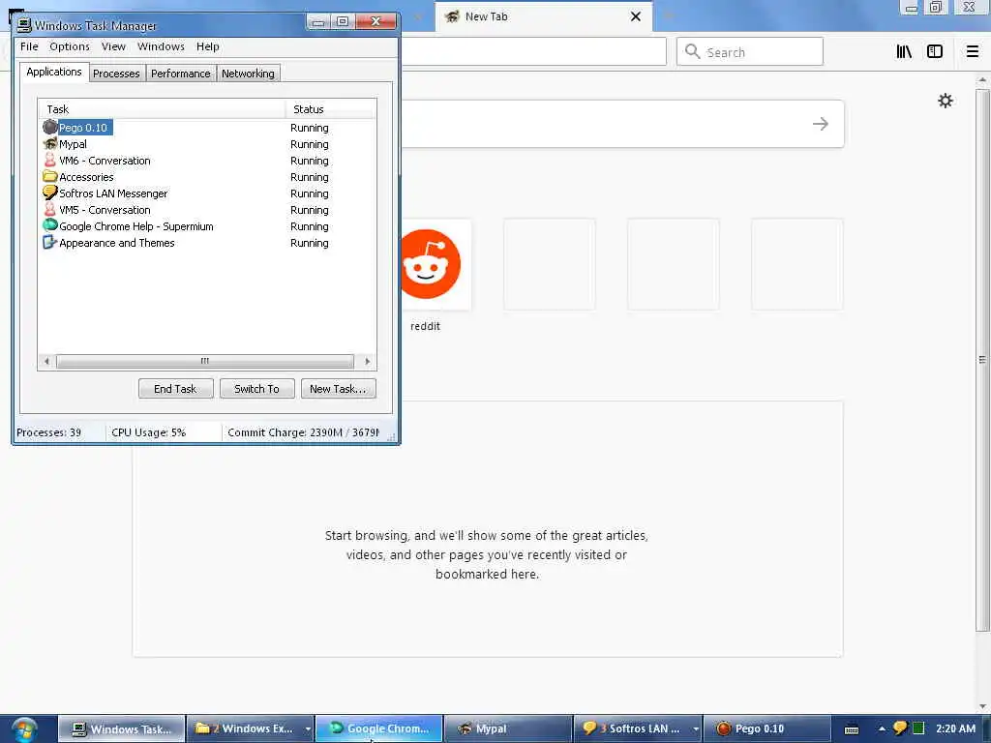Click the New Task... button
Image resolution: width=991 pixels, height=743 pixels.
(x=338, y=389)
